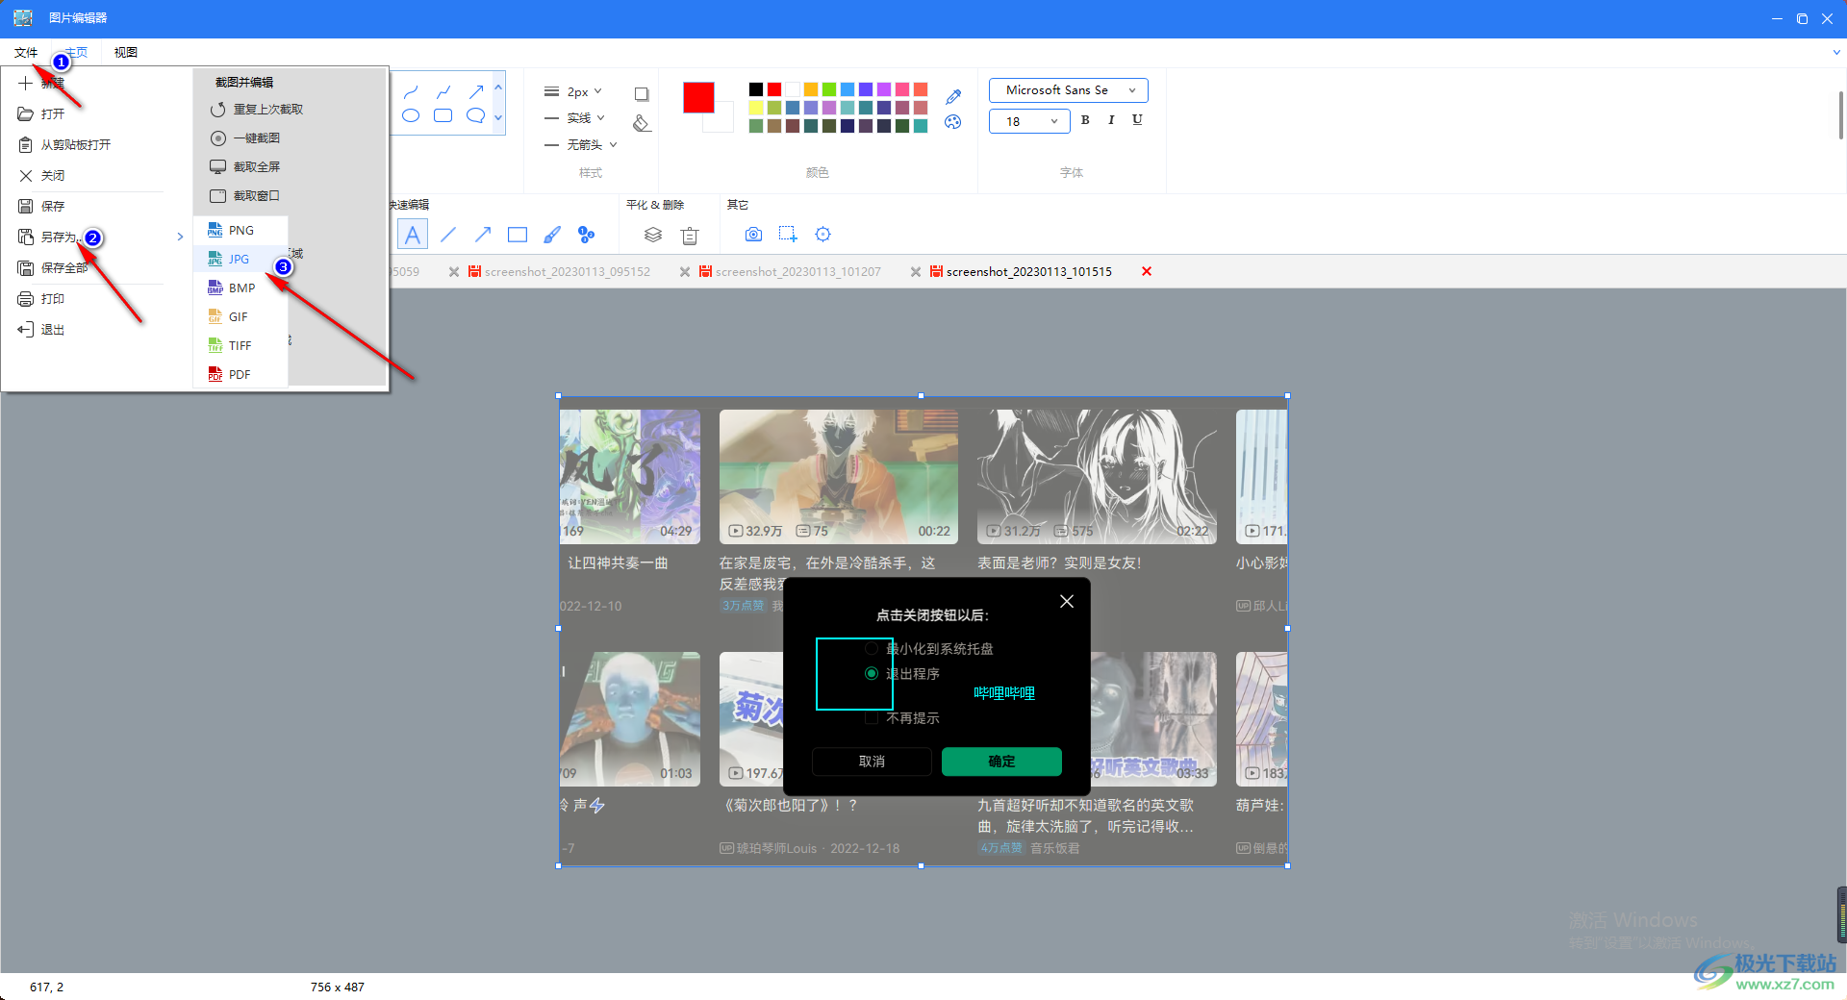The image size is (1847, 1000).
Task: Select the bright green color swatch
Action: click(829, 89)
